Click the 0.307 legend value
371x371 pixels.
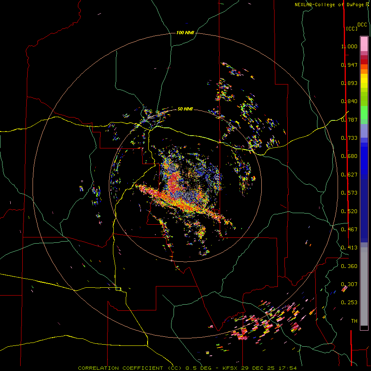[x=349, y=284]
